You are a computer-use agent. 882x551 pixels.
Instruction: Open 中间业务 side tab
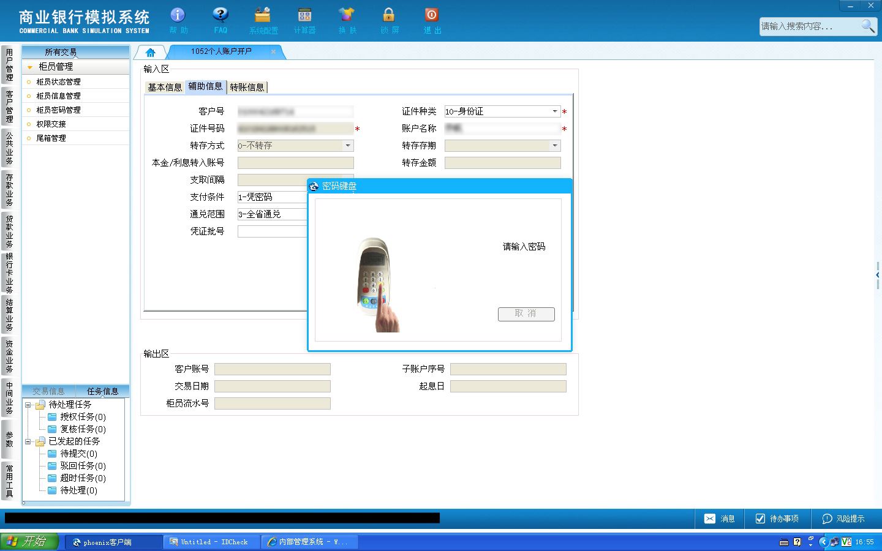9,397
